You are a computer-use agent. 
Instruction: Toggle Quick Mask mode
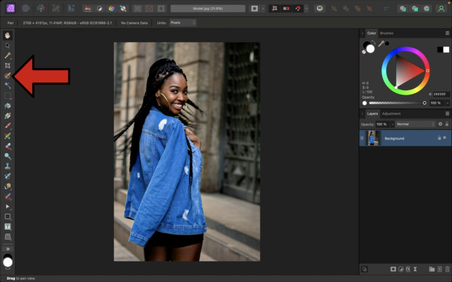pos(254,9)
